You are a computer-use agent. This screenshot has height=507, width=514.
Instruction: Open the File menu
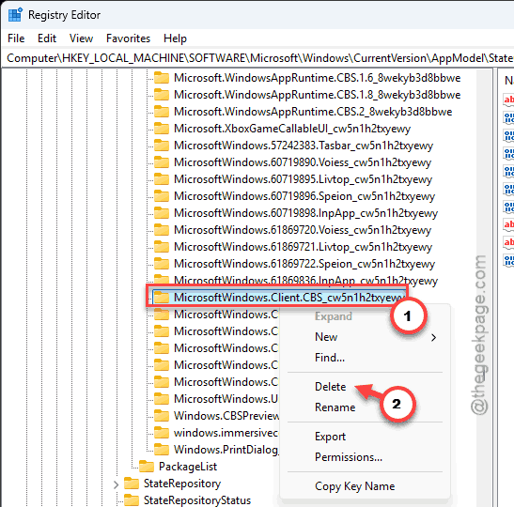(16, 38)
